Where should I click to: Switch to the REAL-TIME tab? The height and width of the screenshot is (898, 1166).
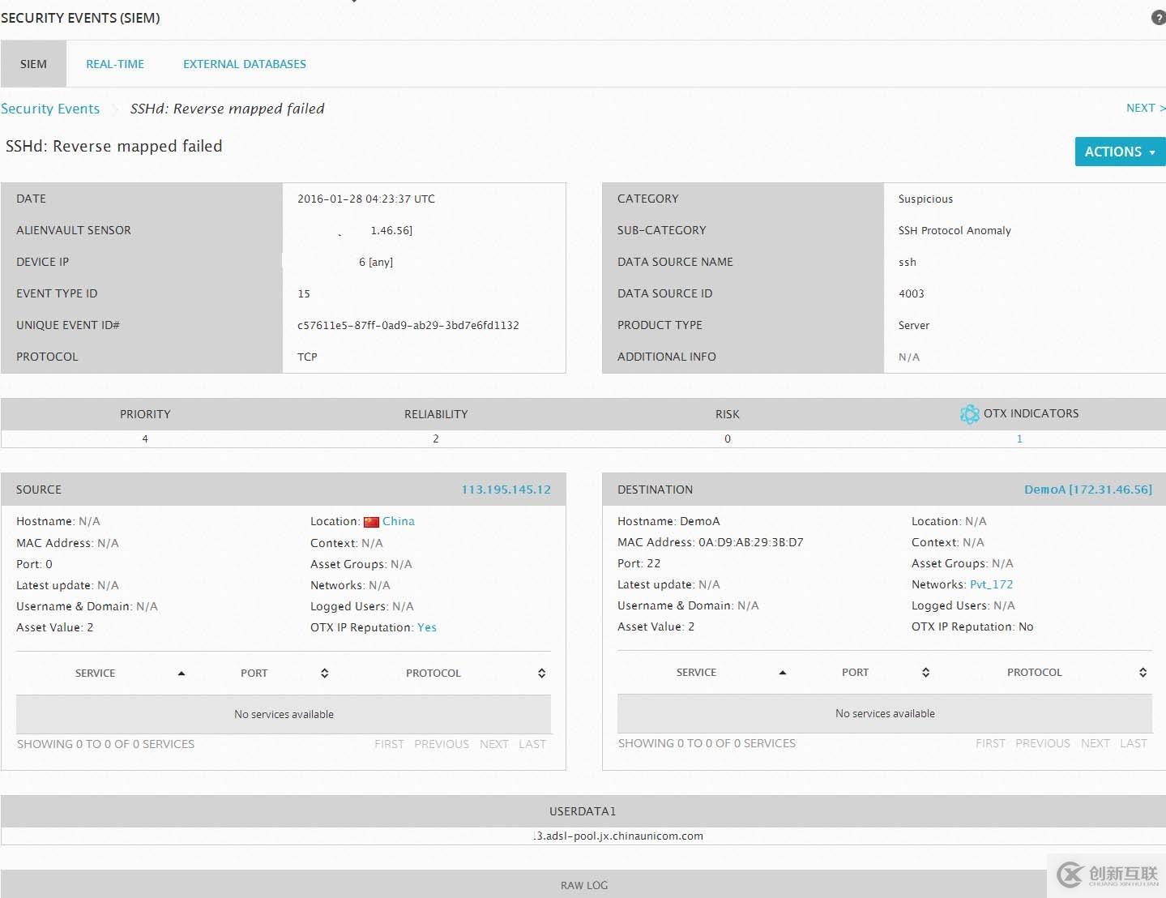pyautogui.click(x=115, y=64)
